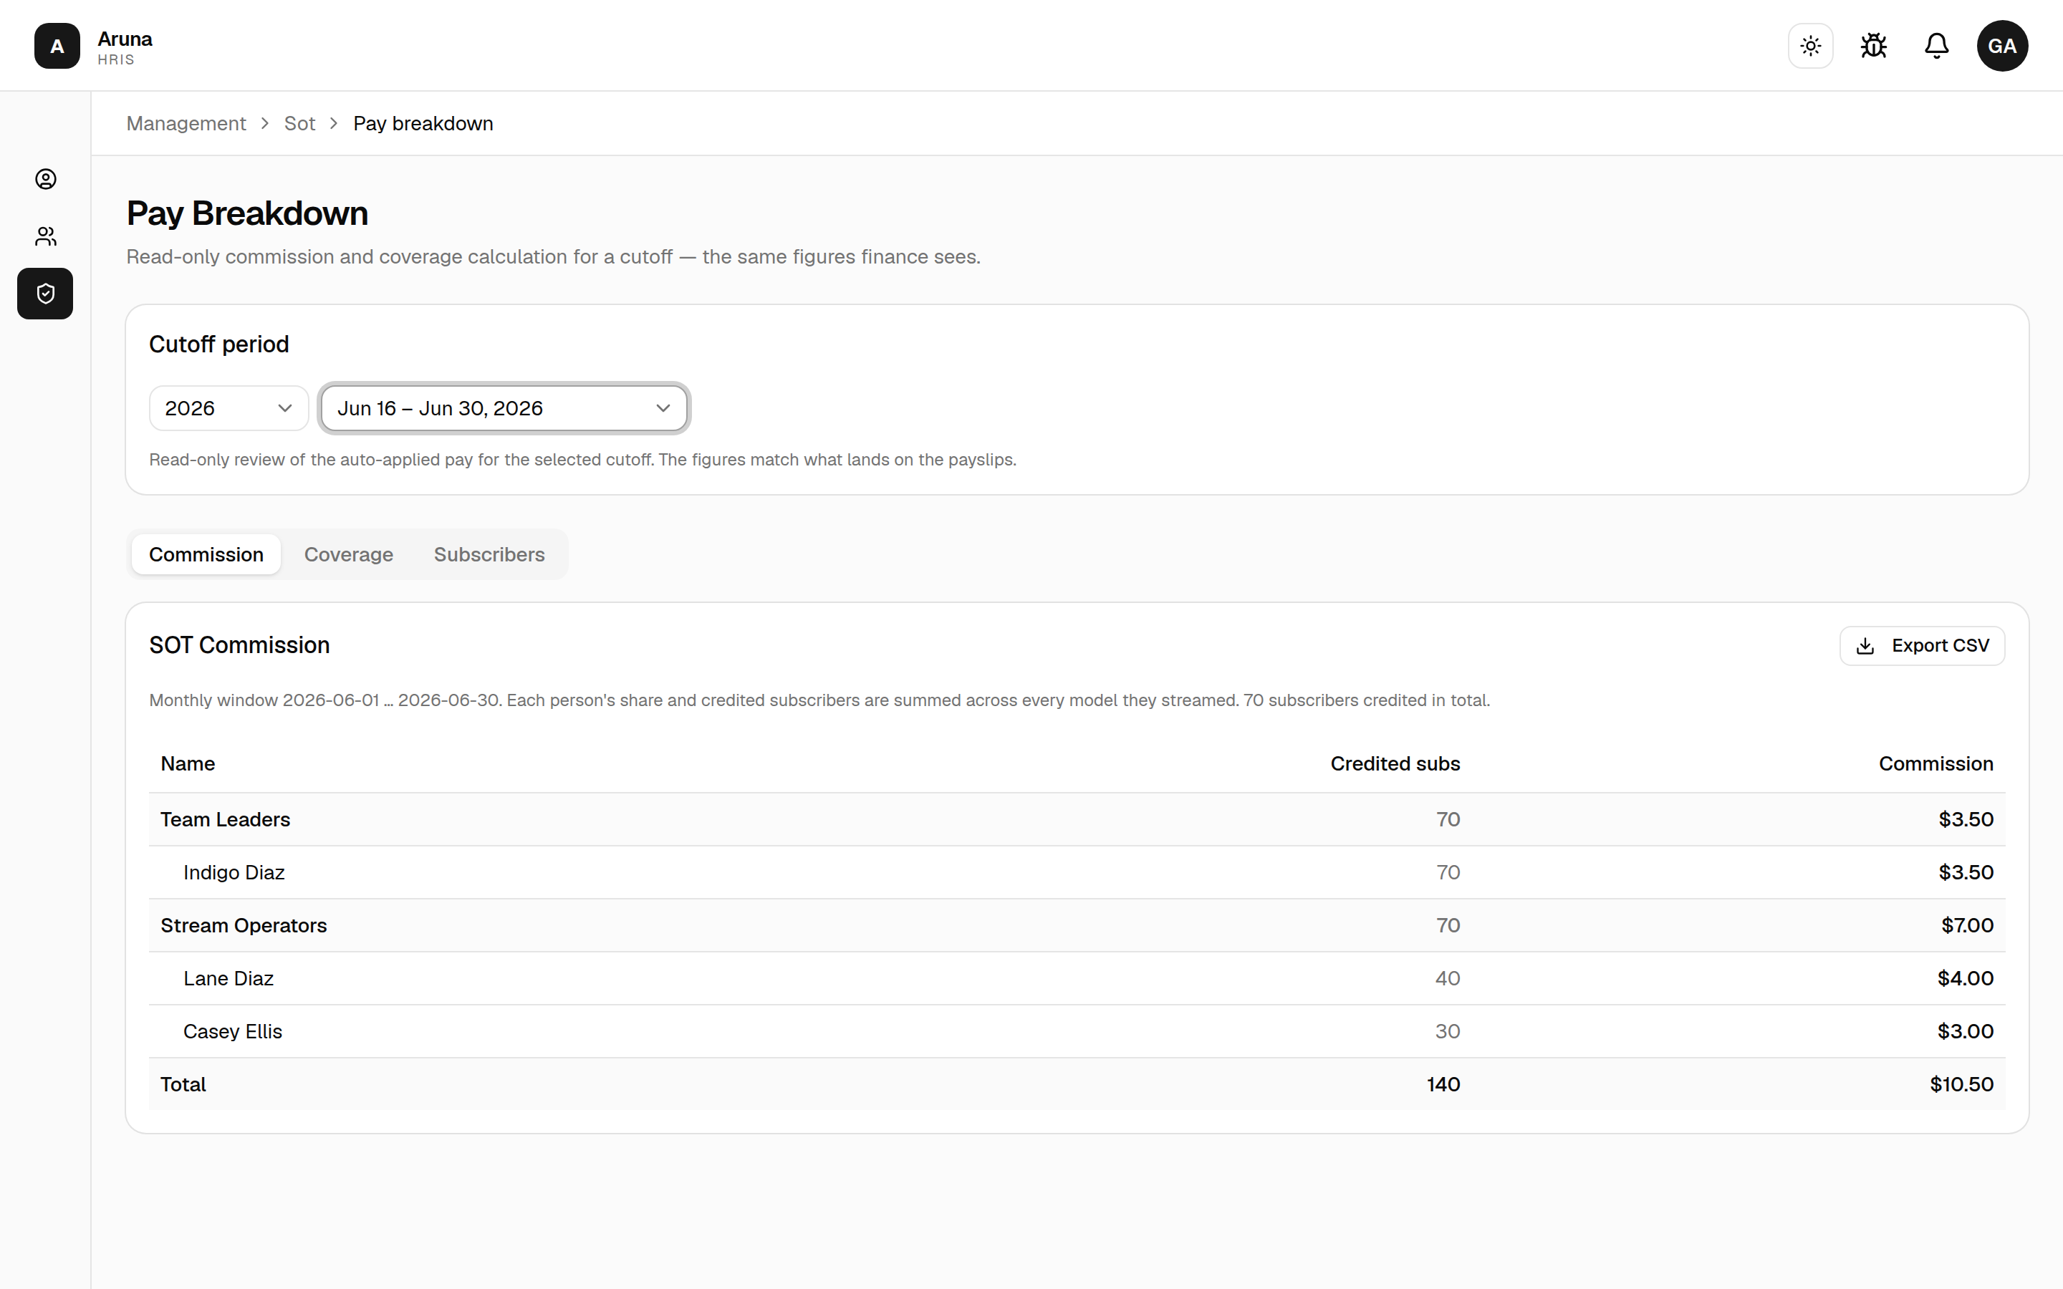Click the $10.50 total commission

1961,1084
